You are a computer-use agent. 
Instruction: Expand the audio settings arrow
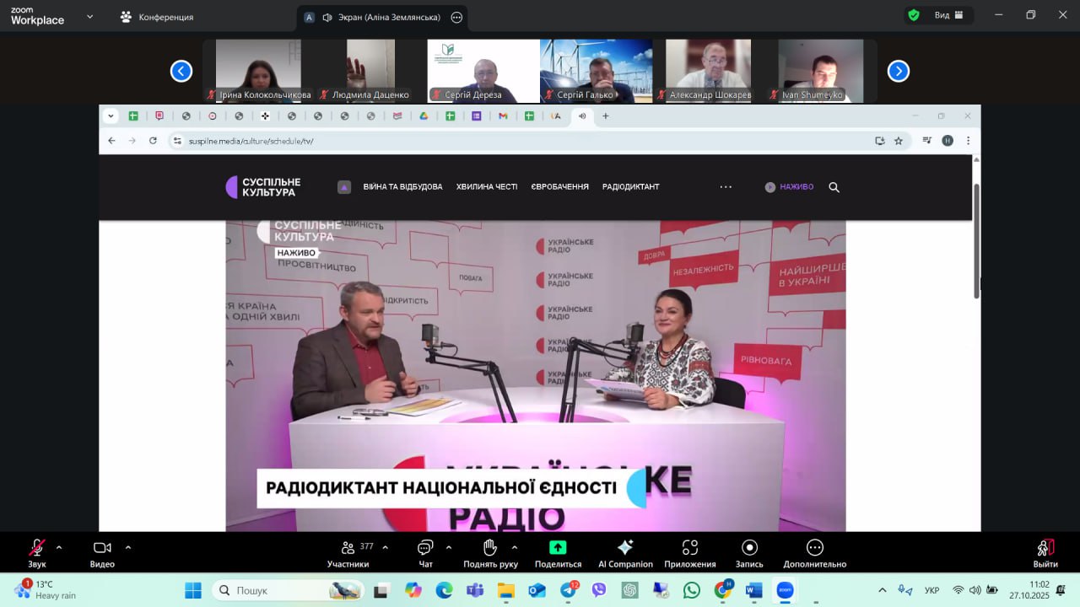59,547
